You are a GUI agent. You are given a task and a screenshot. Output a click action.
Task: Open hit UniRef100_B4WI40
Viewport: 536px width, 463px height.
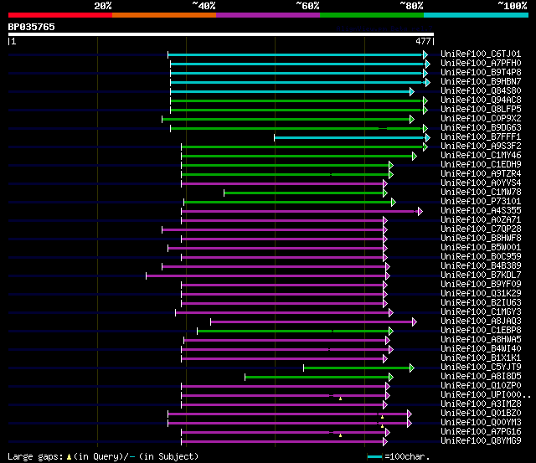click(x=481, y=349)
